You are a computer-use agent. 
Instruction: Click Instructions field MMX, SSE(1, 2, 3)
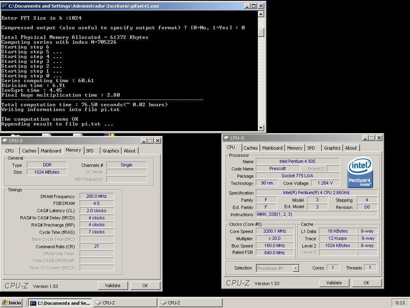[x=317, y=214]
